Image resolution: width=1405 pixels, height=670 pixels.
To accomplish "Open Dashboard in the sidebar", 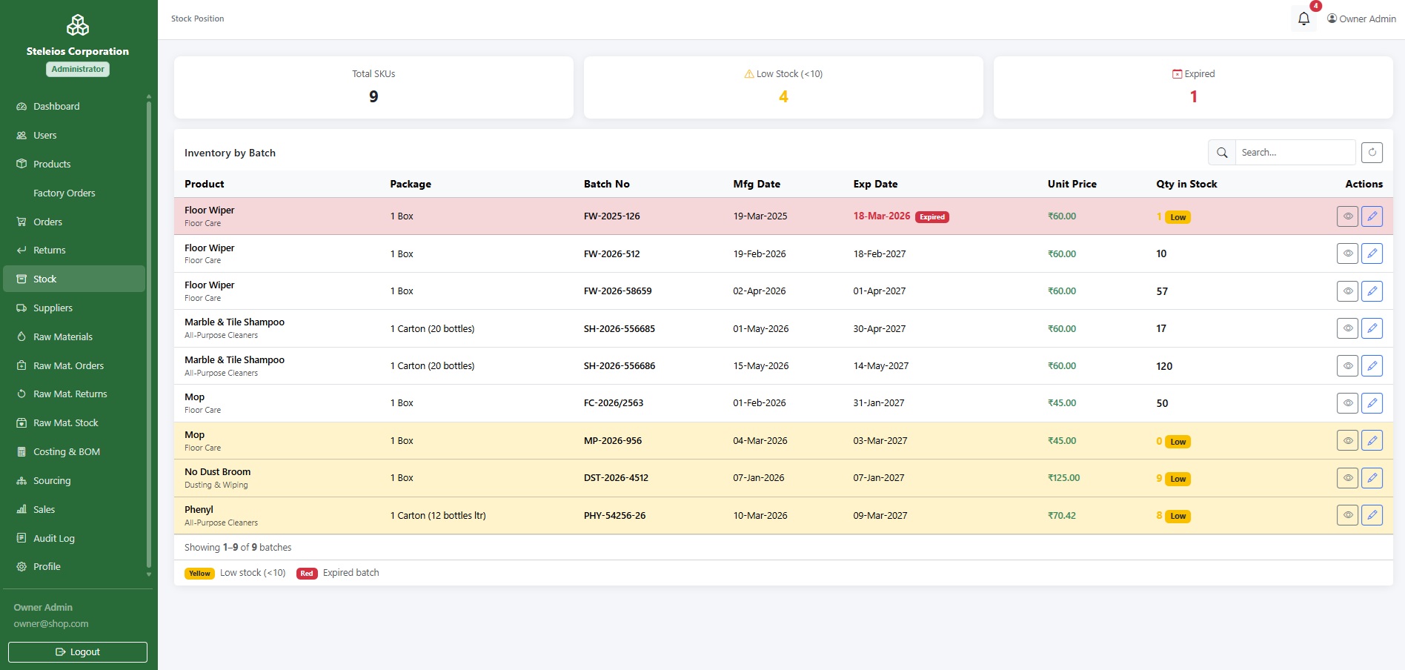I will 74,106.
